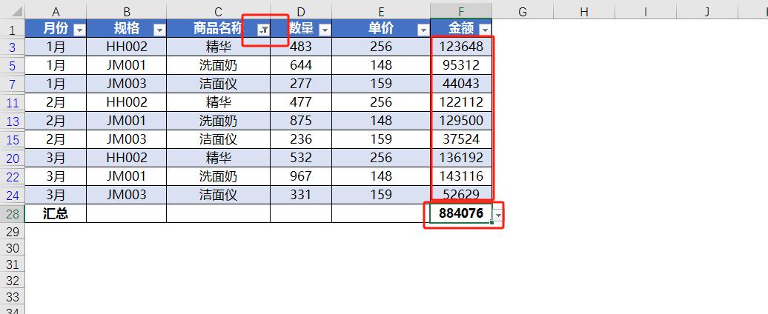The width and height of the screenshot is (768, 314).
Task: Click the cell containing 143116
Action: coord(461,176)
